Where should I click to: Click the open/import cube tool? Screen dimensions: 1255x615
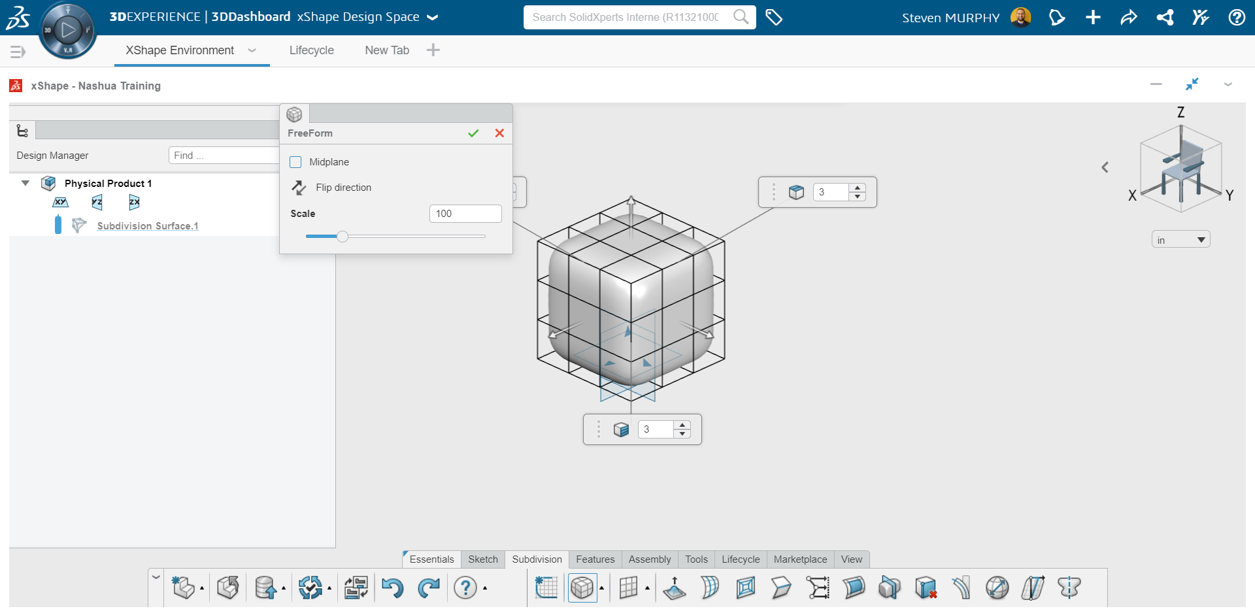click(x=228, y=588)
